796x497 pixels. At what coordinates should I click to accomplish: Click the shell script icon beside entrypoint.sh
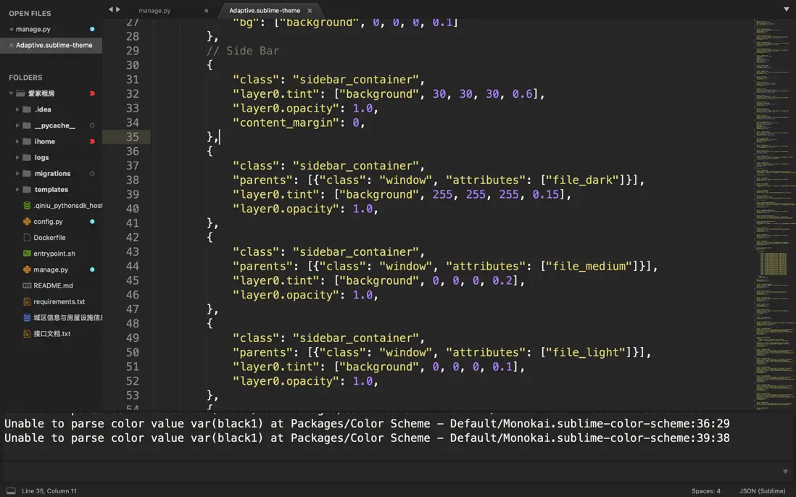(27, 254)
